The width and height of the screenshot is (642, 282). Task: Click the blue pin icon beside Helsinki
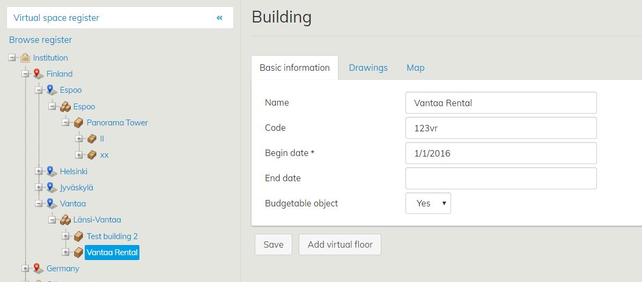pyautogui.click(x=51, y=172)
